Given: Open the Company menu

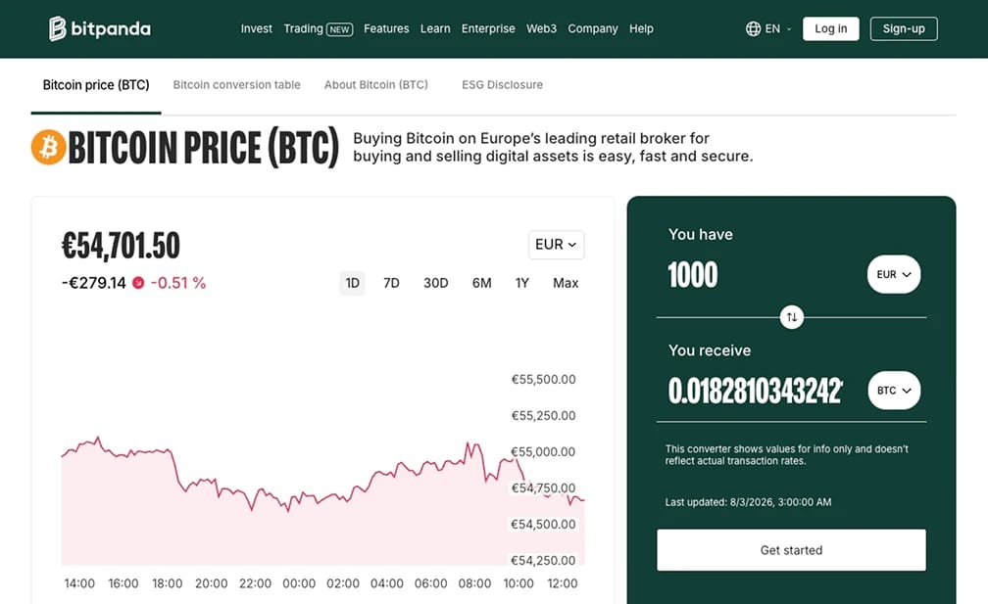Looking at the screenshot, I should (592, 28).
